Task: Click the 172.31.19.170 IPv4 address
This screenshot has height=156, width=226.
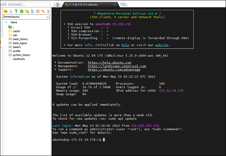Action: tap(171, 91)
